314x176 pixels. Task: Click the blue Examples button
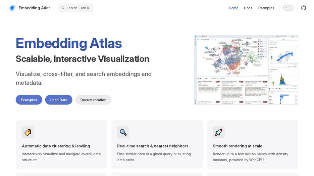click(29, 100)
